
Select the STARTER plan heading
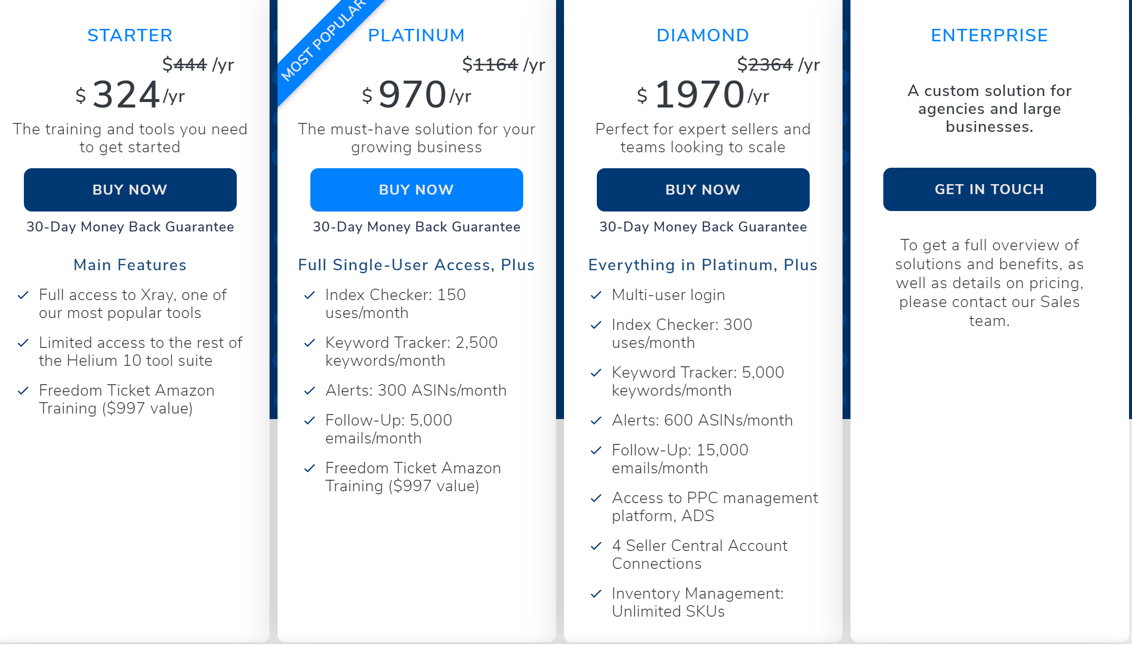tap(130, 35)
